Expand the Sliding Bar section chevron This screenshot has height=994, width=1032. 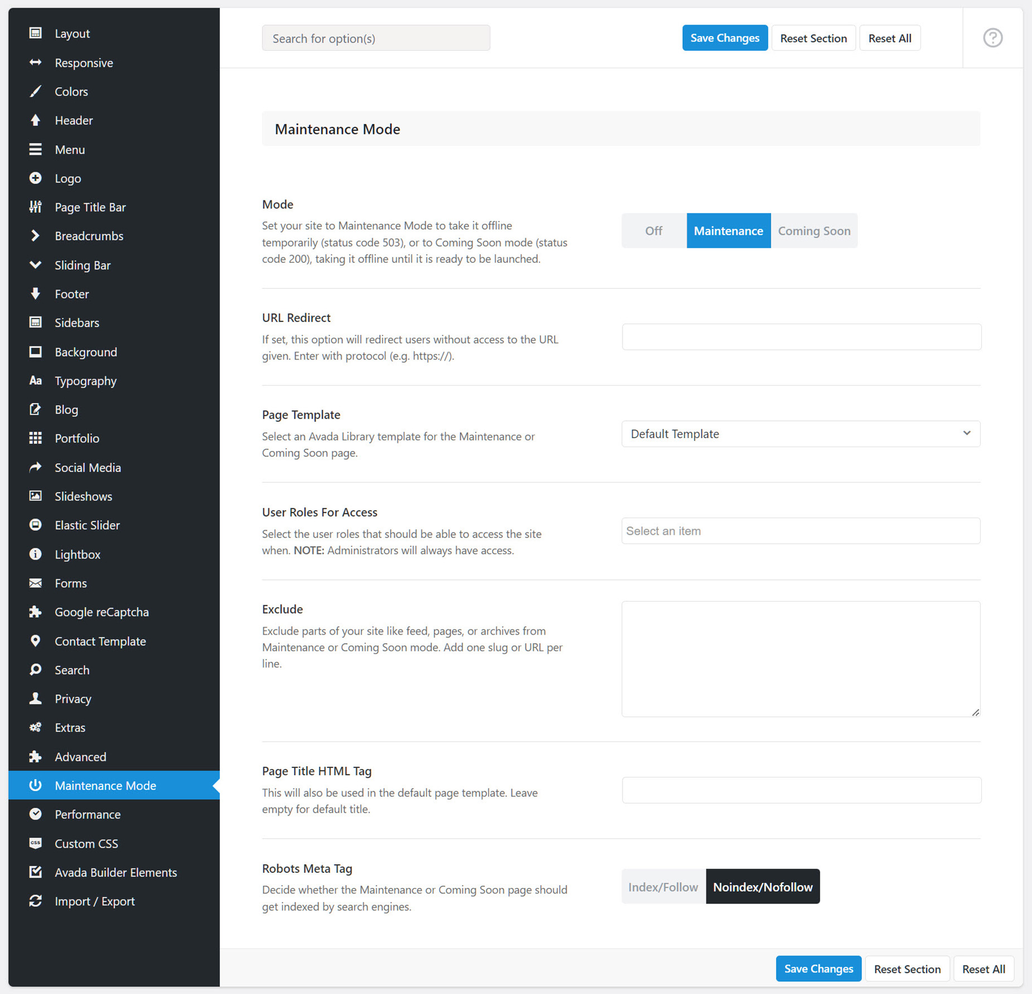pos(35,265)
